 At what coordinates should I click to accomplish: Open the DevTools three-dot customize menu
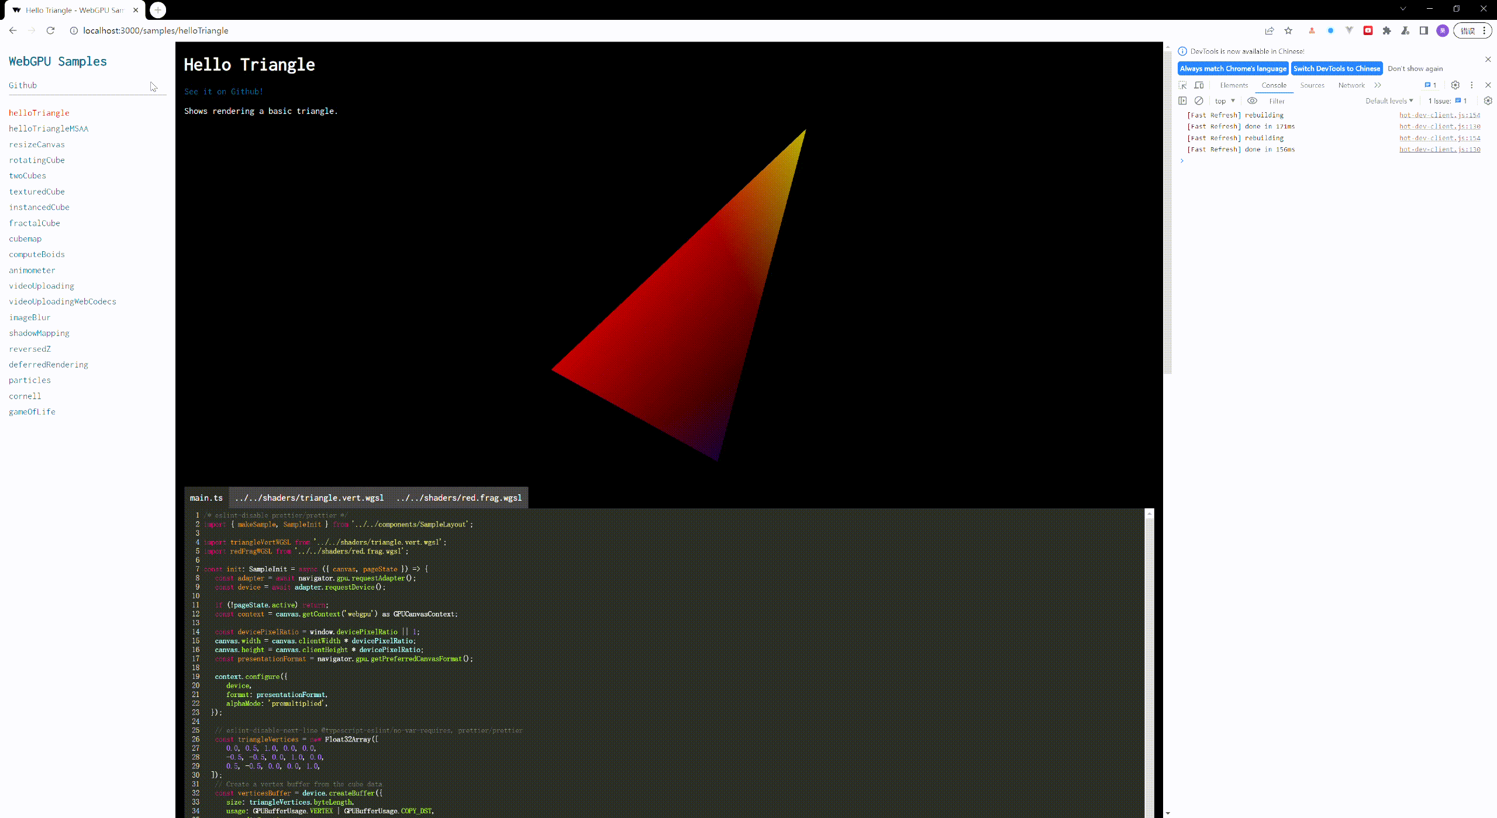pyautogui.click(x=1472, y=85)
